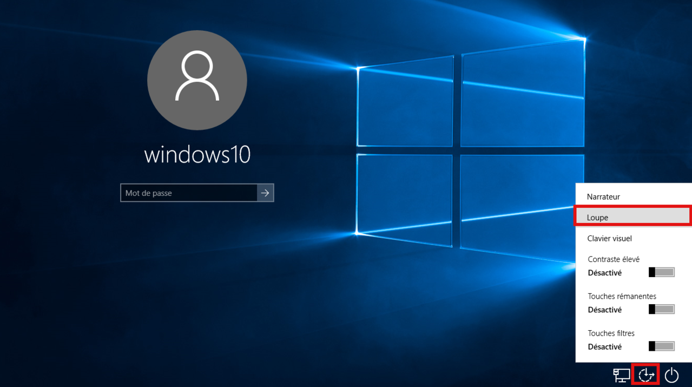Image resolution: width=692 pixels, height=387 pixels.
Task: Click Désactivé status under Touches rémanentes
Action: pyautogui.click(x=604, y=310)
